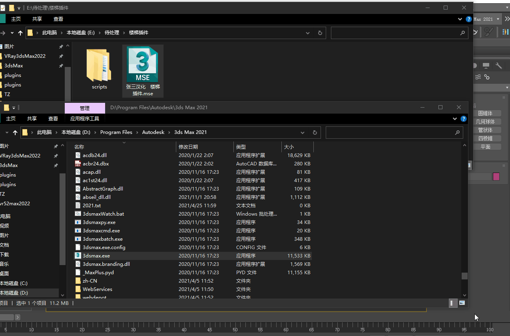Screen dimensions: 510x336
Task: Open the 查看 tab in 楼梯插件 window
Action: pyautogui.click(x=58, y=19)
